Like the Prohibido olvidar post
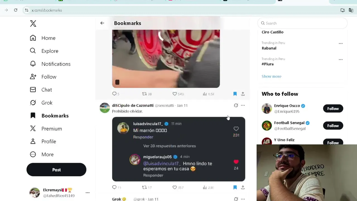The height and width of the screenshot is (201, 357). pyautogui.click(x=175, y=187)
